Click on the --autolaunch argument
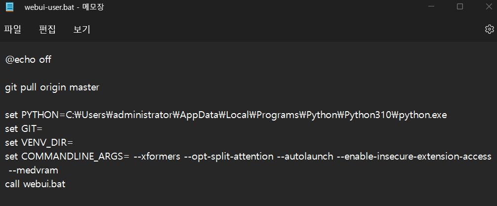497x206 pixels. [x=305, y=157]
